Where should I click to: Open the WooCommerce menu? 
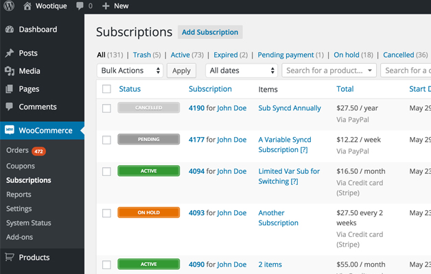pyautogui.click(x=42, y=130)
